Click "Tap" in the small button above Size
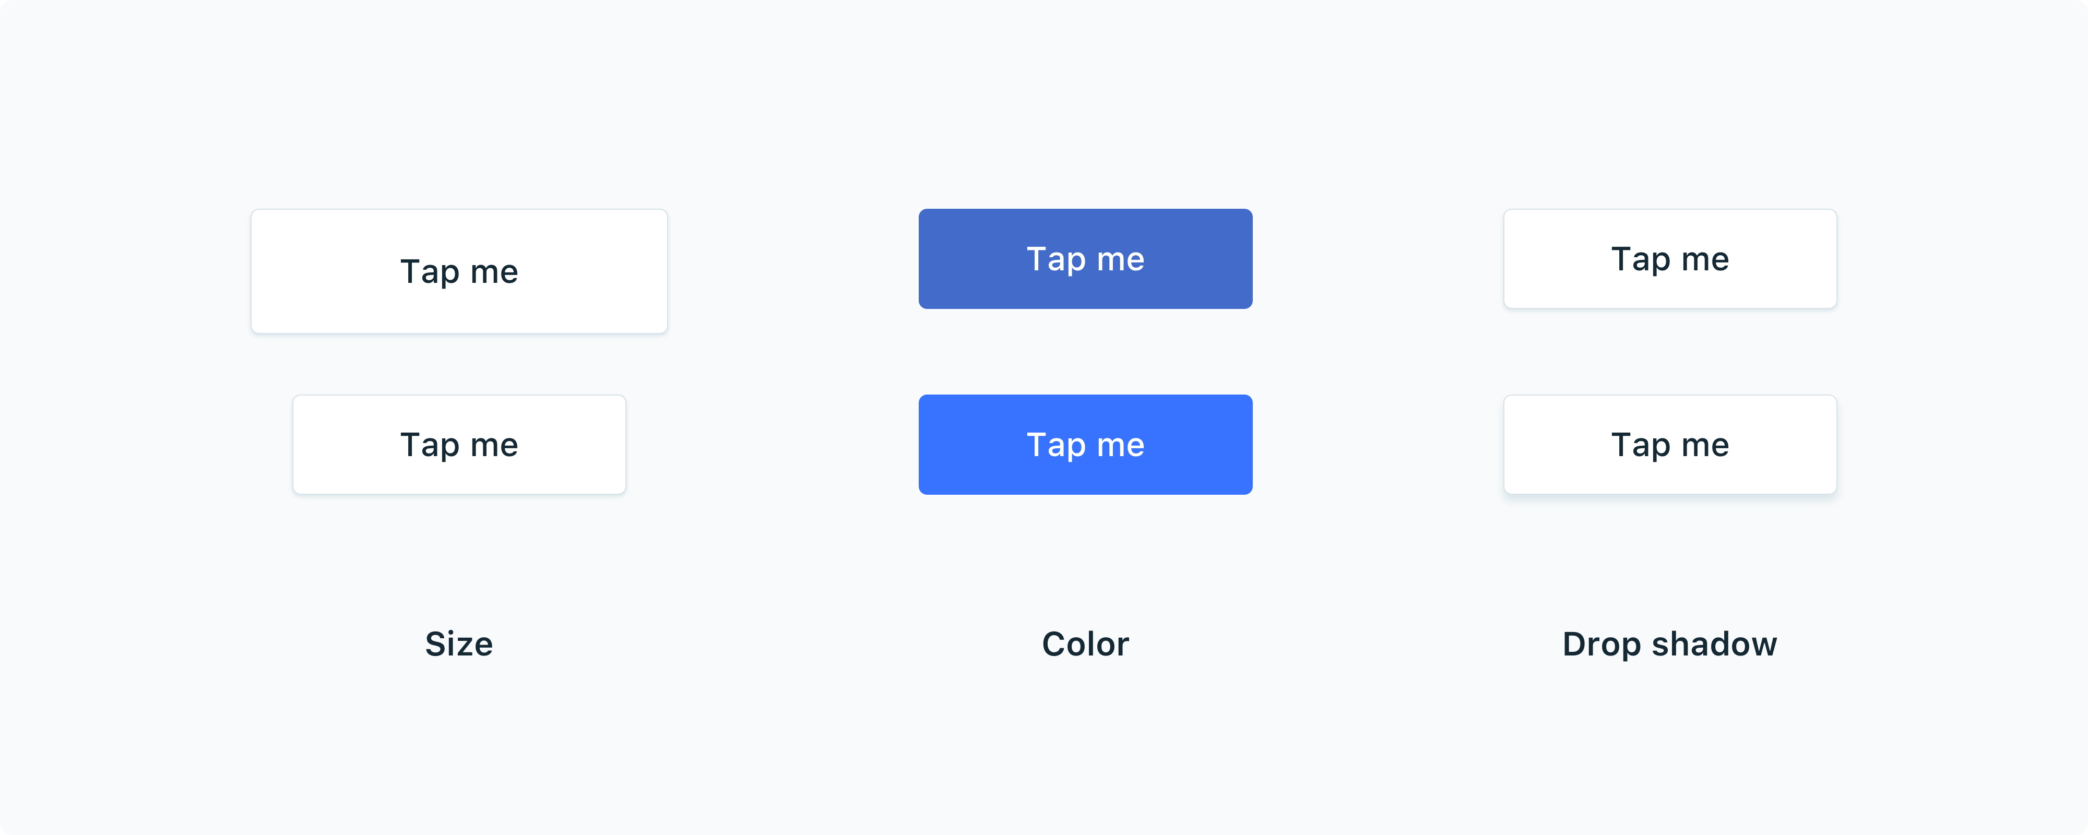The width and height of the screenshot is (2088, 835). [430, 446]
